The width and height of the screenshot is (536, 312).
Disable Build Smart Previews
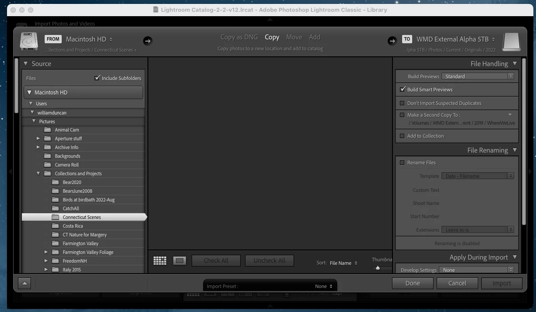(403, 89)
